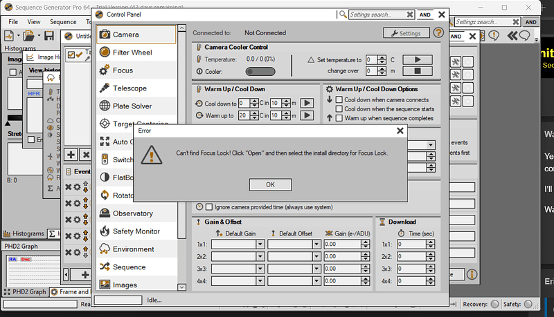Click OK in the Error dialog
The height and width of the screenshot is (317, 554).
pyautogui.click(x=270, y=184)
